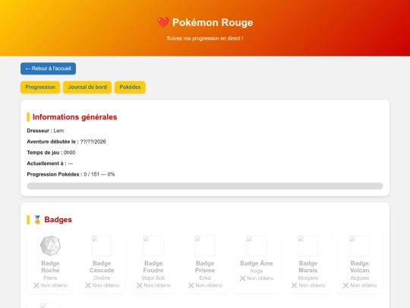Screen dimensions: 410x308
Task: Click the X mark under Ondine
Action: [88, 285]
